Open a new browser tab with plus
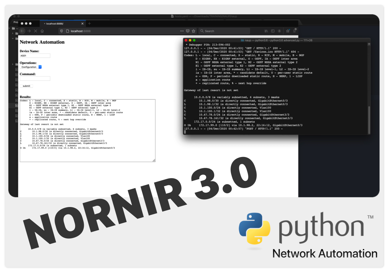The width and height of the screenshot is (388, 272). tap(89, 23)
